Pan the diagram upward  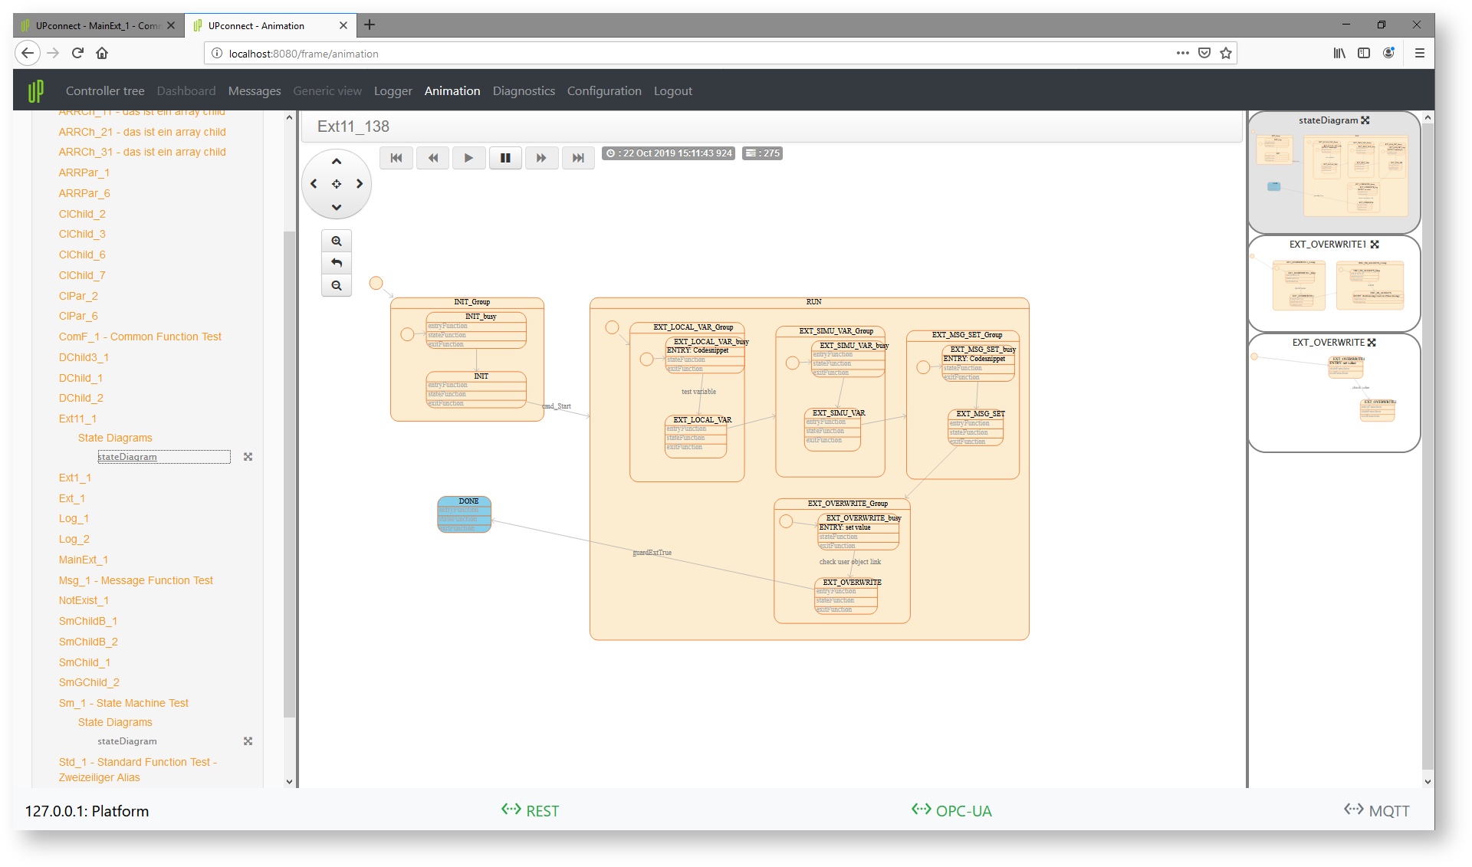(x=337, y=162)
